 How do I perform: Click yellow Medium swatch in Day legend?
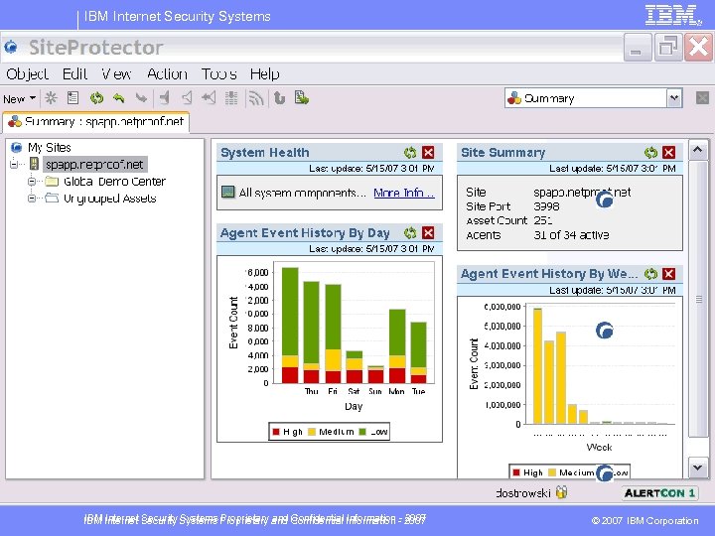click(312, 432)
